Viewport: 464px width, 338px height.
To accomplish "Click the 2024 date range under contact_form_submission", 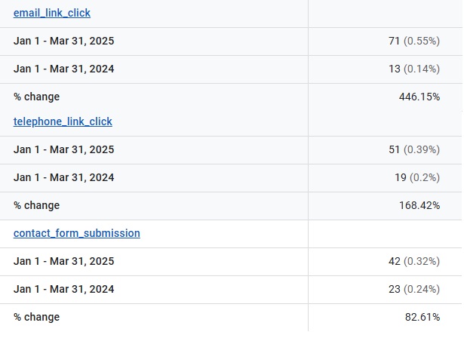I will (x=64, y=289).
